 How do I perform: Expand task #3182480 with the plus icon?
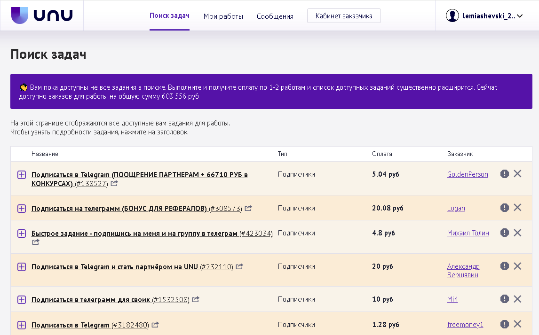22,325
